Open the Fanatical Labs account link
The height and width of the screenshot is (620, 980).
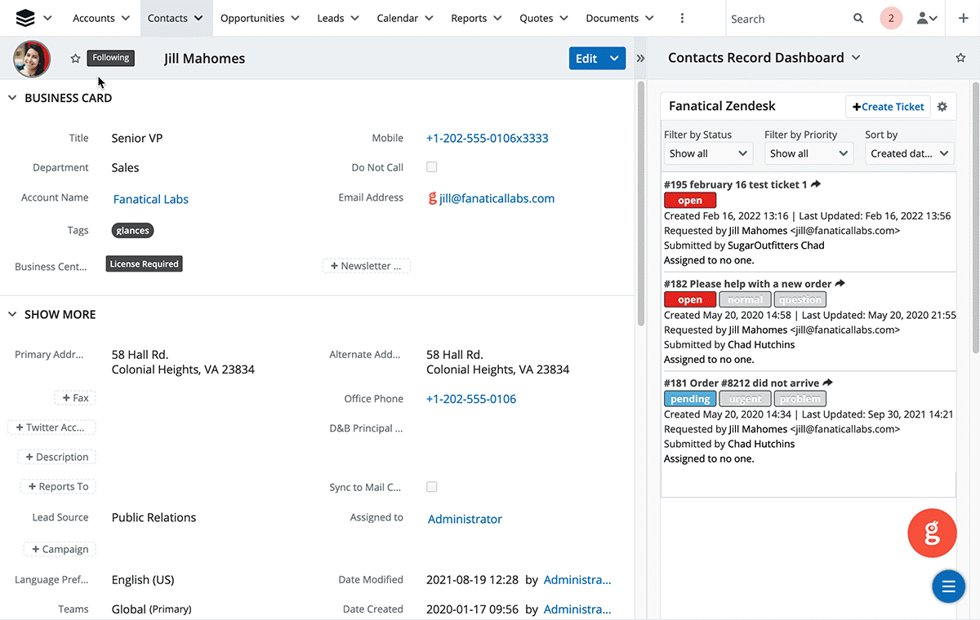[x=151, y=199]
